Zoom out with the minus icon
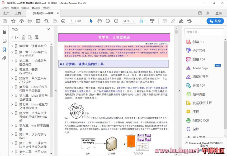The width and height of the screenshot is (227, 156). coord(108,21)
